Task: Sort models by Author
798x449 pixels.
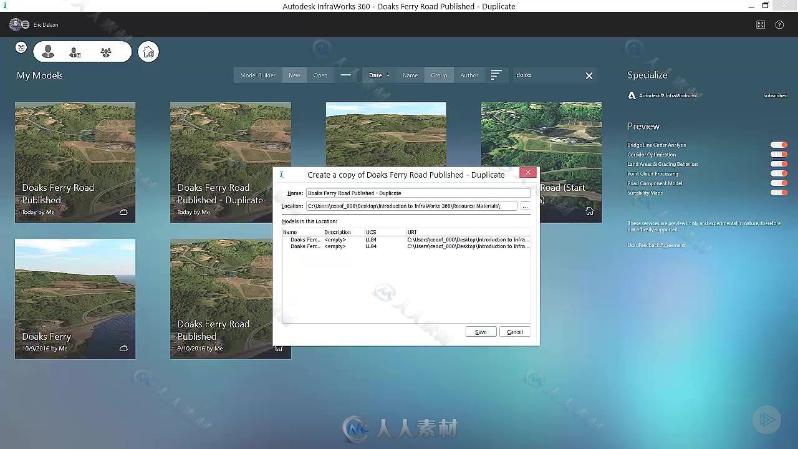Action: point(469,75)
